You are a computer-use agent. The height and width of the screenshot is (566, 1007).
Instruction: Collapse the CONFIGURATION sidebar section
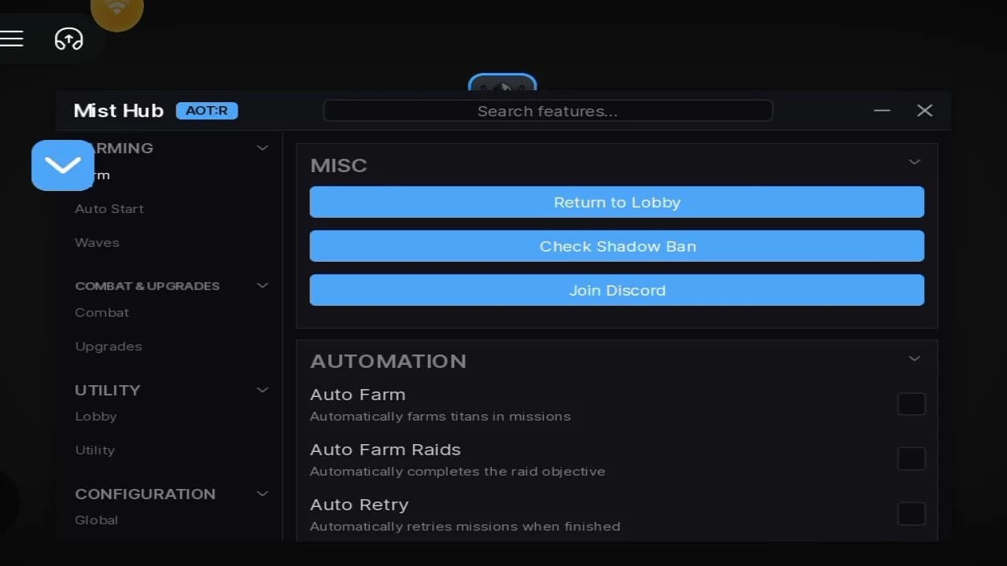(263, 494)
